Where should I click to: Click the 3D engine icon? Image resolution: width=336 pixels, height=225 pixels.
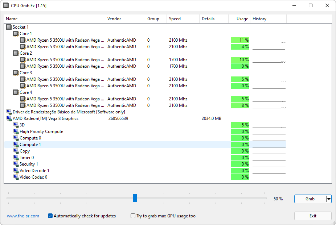pos(16,125)
